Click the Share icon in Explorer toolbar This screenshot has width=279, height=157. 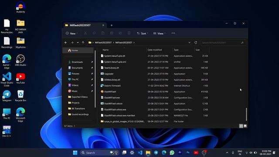pyautogui.click(x=120, y=33)
